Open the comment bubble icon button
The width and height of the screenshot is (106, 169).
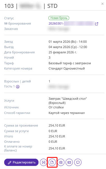point(78,162)
